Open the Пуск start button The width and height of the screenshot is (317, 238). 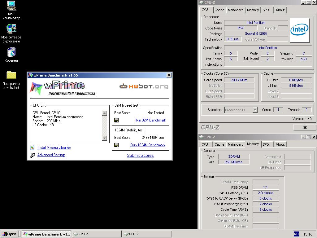coord(9,234)
